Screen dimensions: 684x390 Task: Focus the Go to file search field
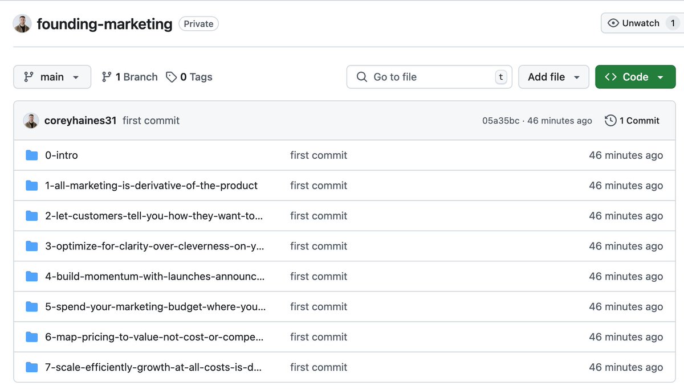[x=429, y=77]
